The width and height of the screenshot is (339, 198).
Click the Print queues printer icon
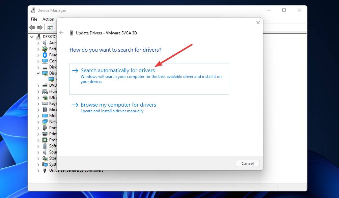(x=45, y=134)
